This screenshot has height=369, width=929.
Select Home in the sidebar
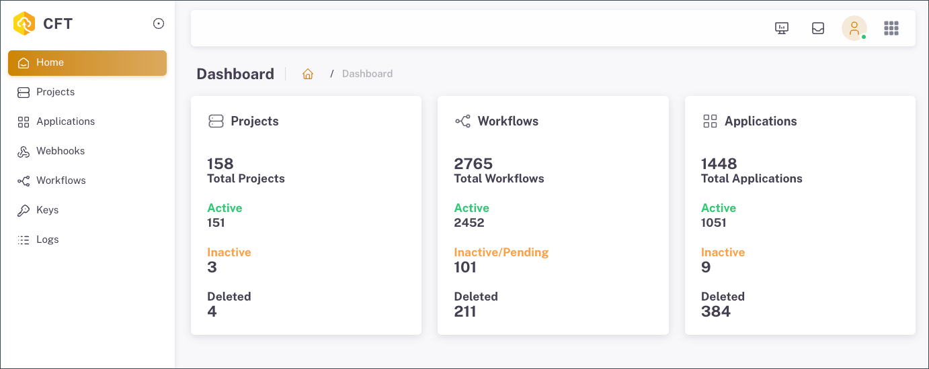(87, 62)
